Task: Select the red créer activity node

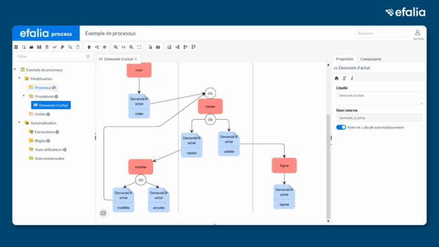Action: [139, 70]
